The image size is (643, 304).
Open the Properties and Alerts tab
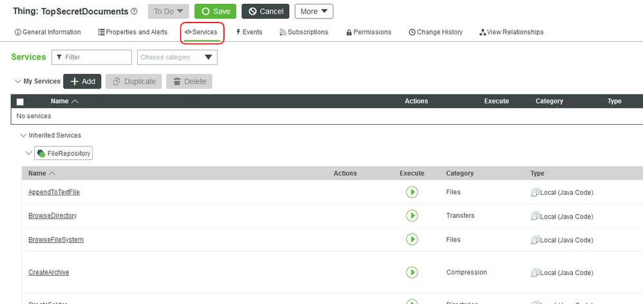[x=133, y=32]
